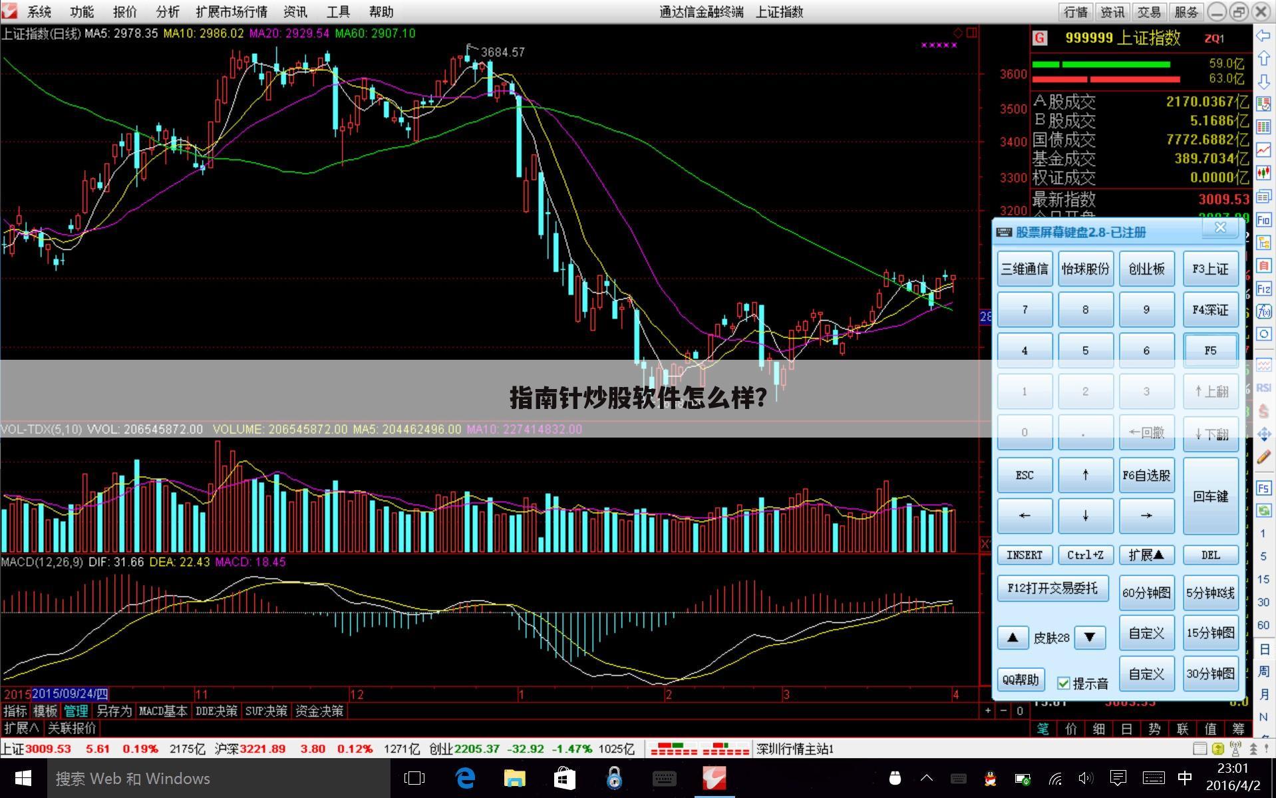Click the minus zoom button below chart
This screenshot has width=1276, height=798.
pos(1003,711)
